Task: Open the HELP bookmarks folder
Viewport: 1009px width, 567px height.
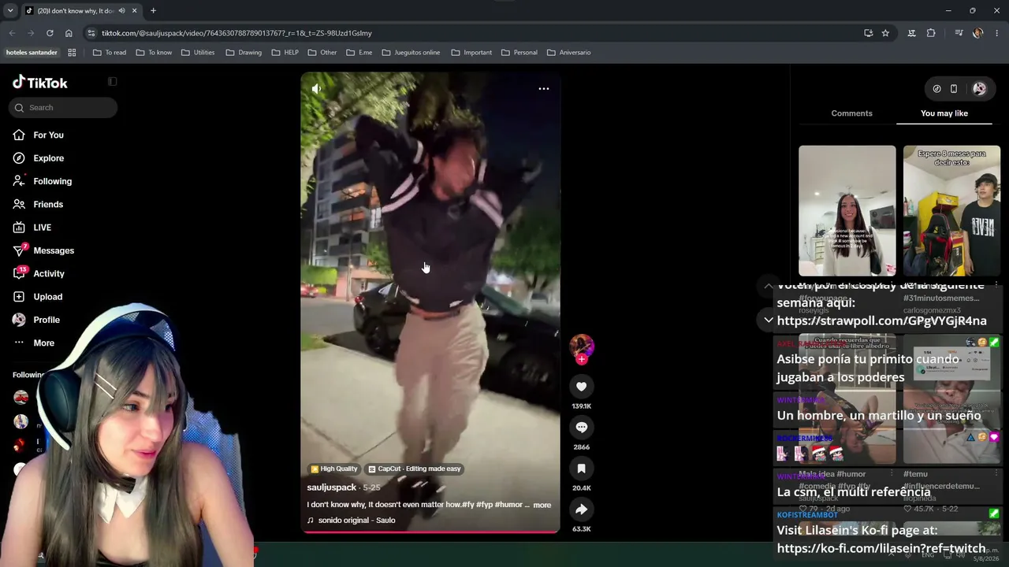Action: 285,53
